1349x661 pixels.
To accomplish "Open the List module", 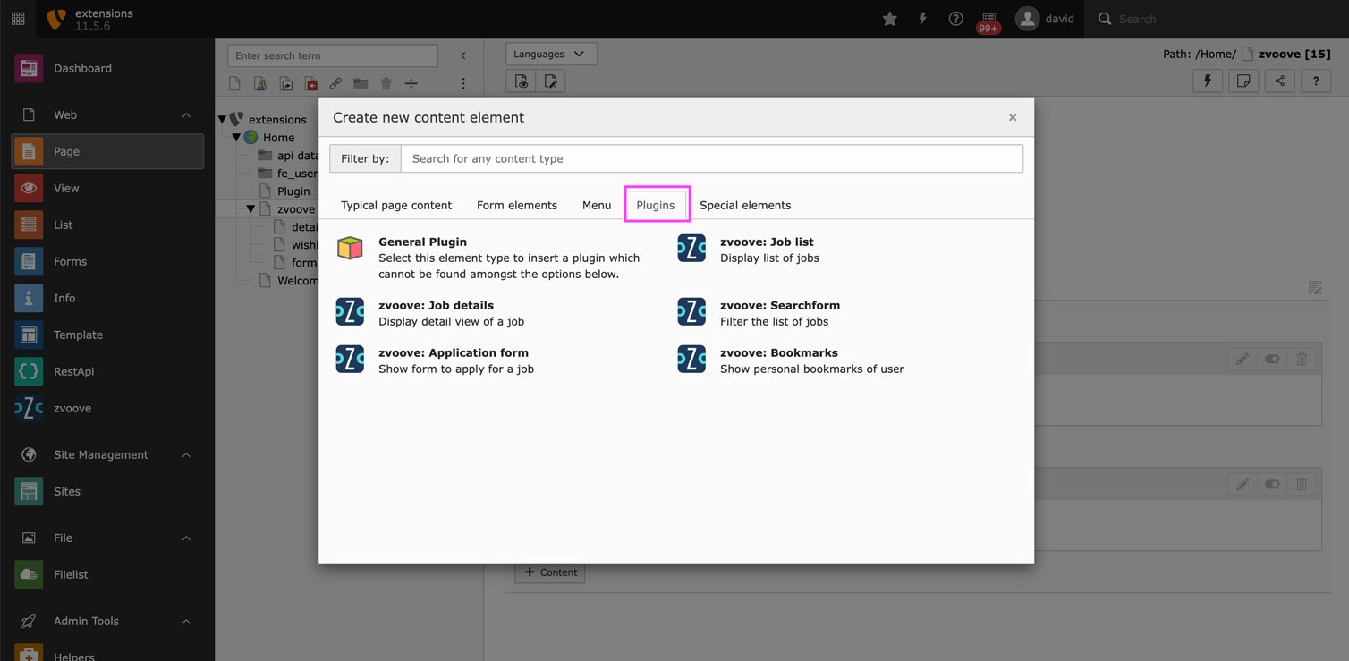I will click(x=107, y=225).
